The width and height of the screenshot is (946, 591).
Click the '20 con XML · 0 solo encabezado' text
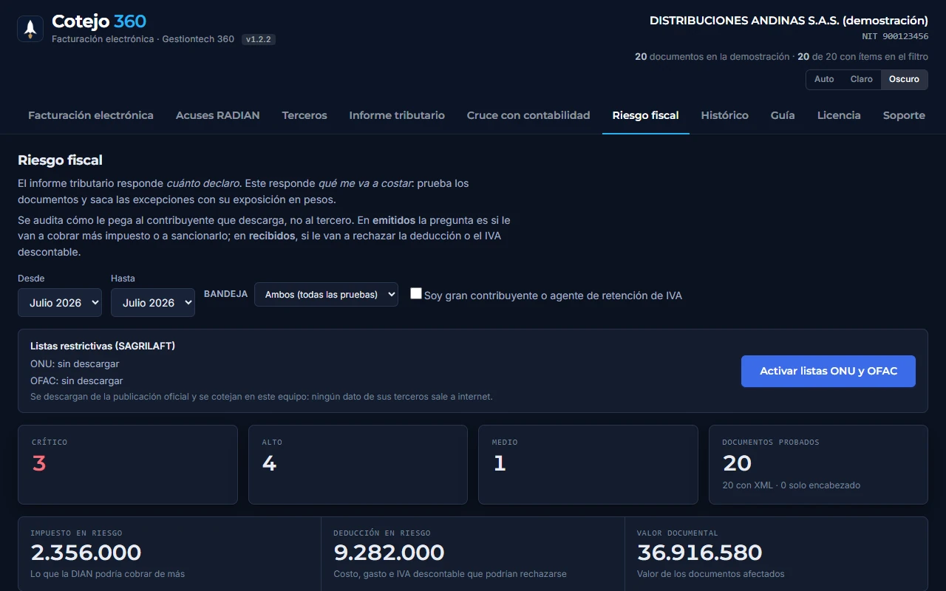coord(791,485)
